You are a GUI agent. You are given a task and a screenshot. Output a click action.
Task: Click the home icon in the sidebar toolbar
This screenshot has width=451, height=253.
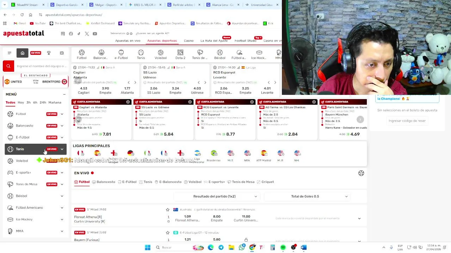[23, 53]
